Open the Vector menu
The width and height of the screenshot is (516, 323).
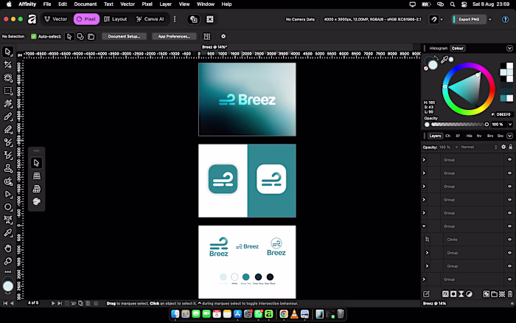128,4
